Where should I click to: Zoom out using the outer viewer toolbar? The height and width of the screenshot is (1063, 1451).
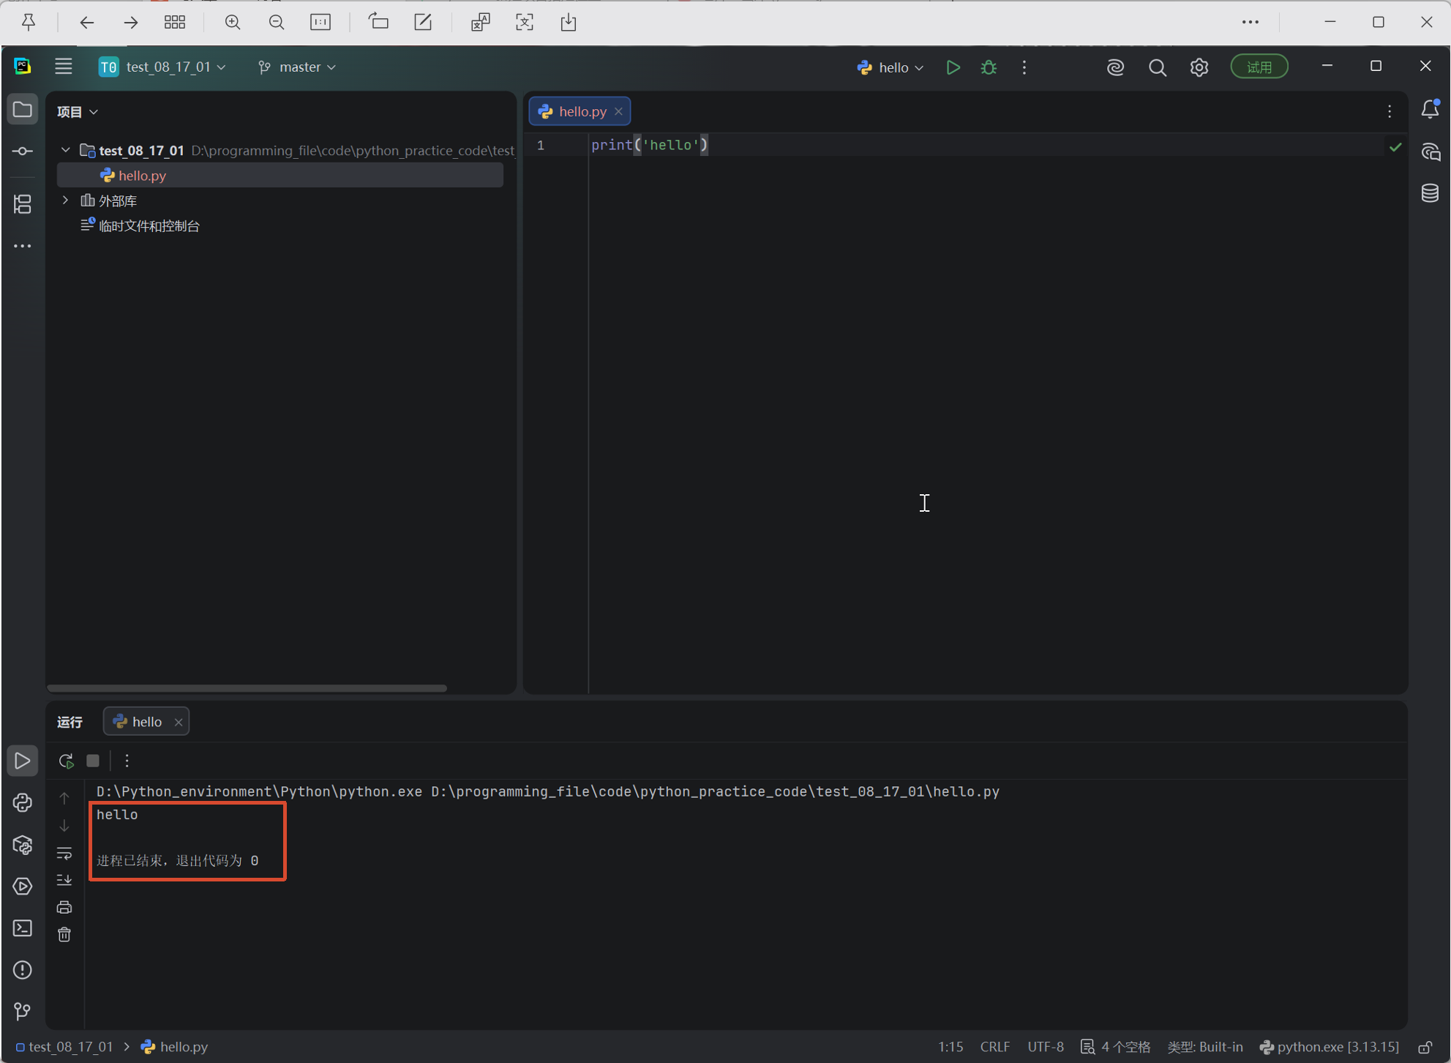(276, 22)
